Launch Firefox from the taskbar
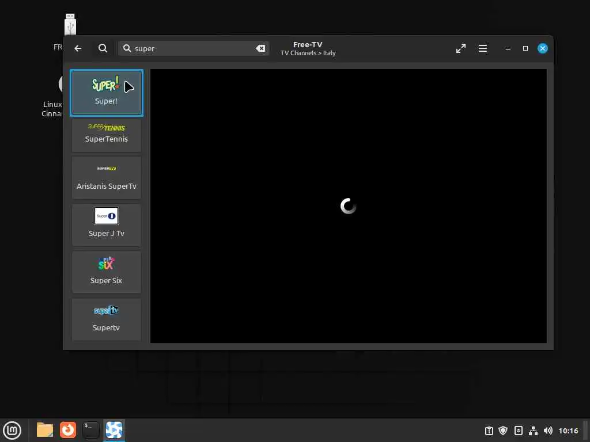590x442 pixels. tap(68, 430)
